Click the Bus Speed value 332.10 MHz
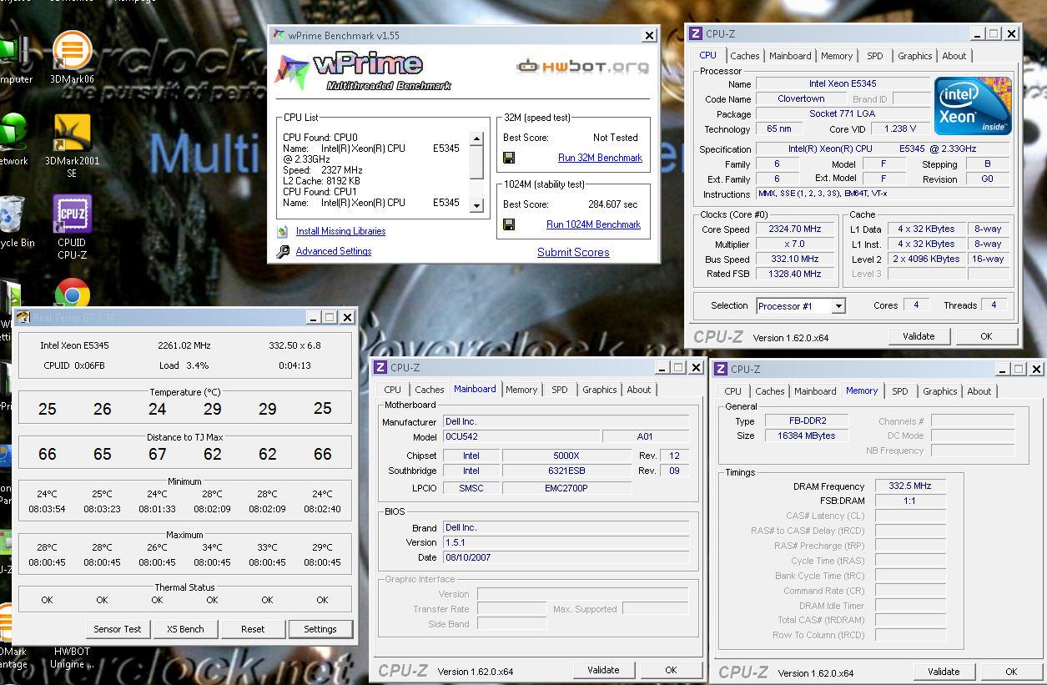The image size is (1047, 685). (794, 259)
